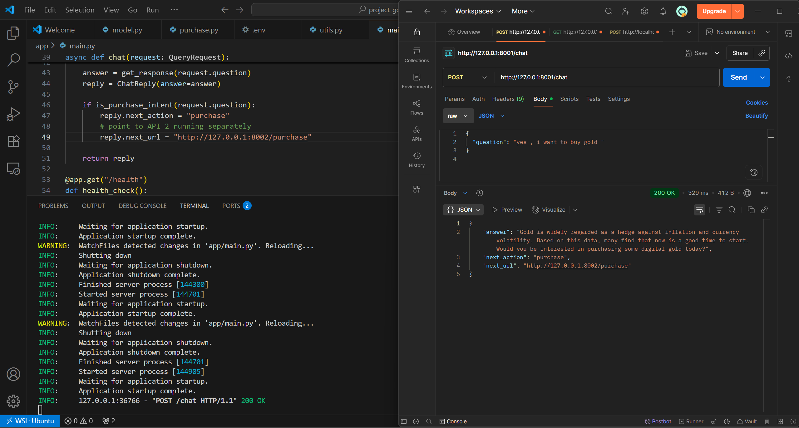Open response JSON format dropdown
The height and width of the screenshot is (428, 799).
pyautogui.click(x=463, y=210)
